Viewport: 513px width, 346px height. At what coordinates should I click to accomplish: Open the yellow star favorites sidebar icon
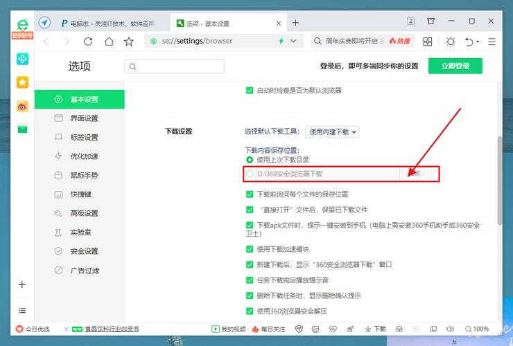click(x=22, y=82)
